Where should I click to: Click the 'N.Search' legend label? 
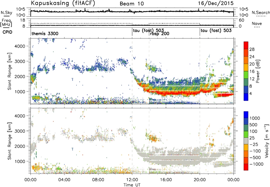[261, 12]
